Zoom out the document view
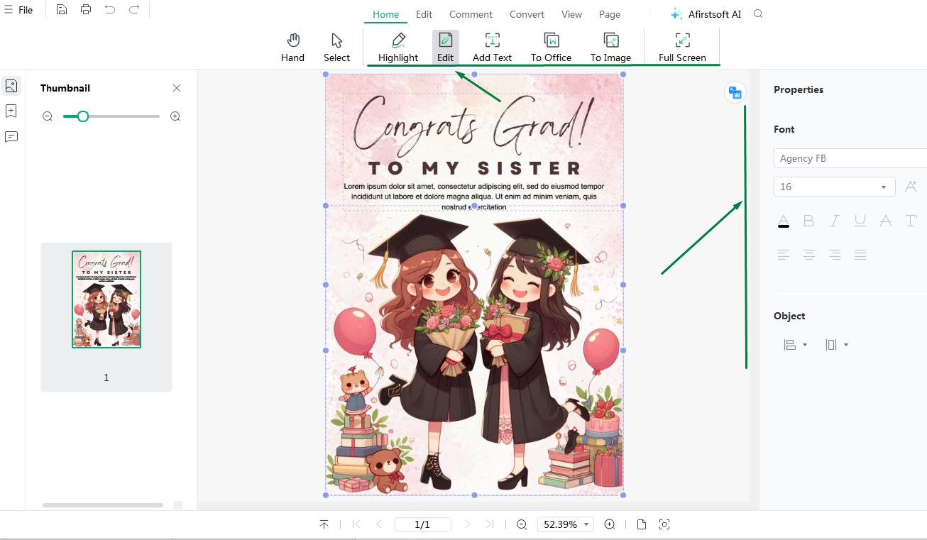Screen dimensions: 927x540 coord(522,524)
